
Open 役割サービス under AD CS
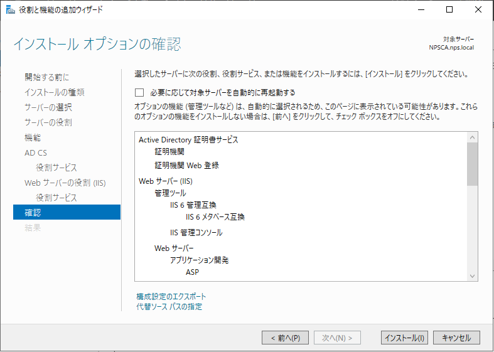(x=56, y=168)
